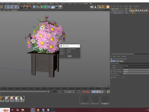Click Render to Picture Viewer icon

tap(26, 7)
